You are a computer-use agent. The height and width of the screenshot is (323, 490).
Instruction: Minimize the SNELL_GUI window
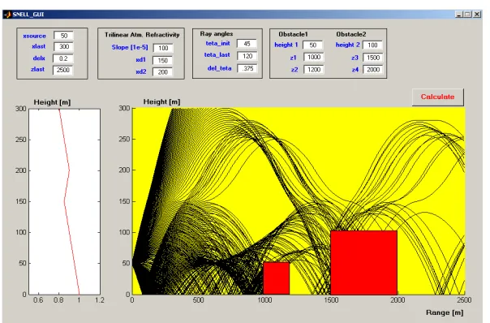pyautogui.click(x=458, y=15)
